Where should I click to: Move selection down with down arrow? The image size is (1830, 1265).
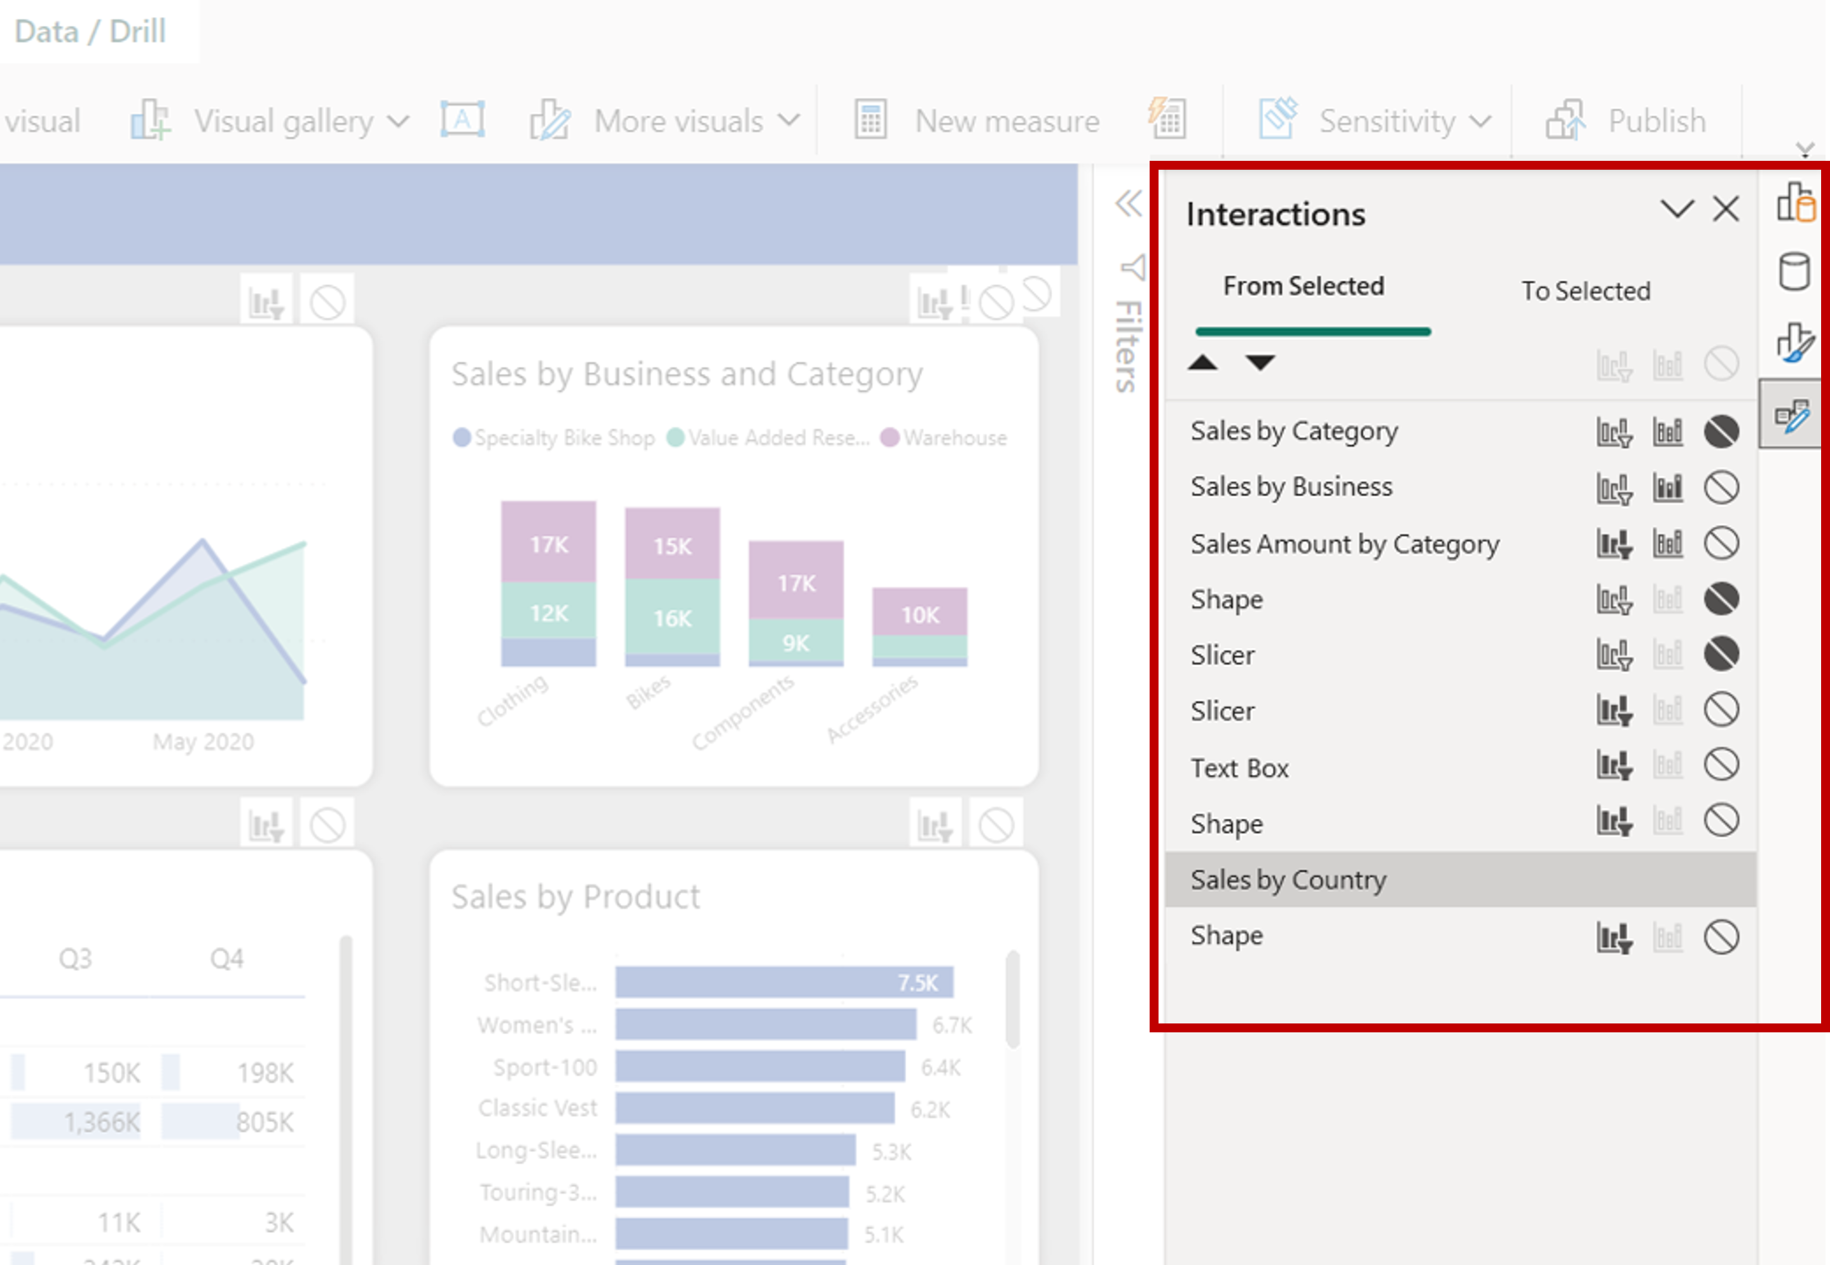point(1259,363)
